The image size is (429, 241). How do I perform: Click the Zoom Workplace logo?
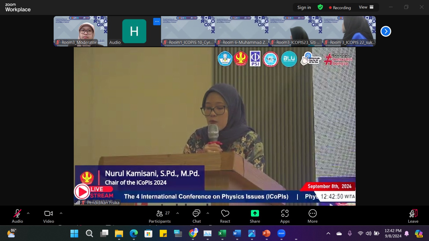point(18,8)
